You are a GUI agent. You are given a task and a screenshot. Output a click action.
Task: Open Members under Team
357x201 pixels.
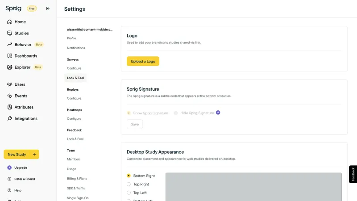coord(74,159)
